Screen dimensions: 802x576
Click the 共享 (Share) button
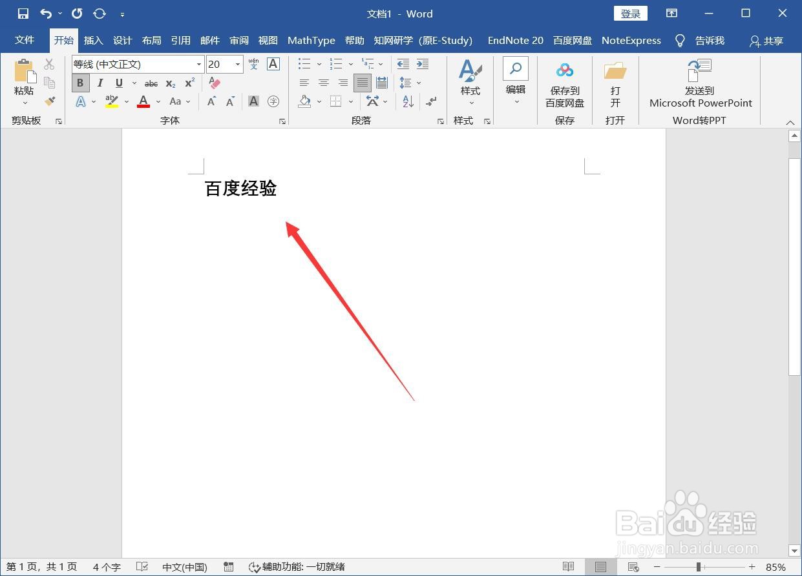pos(766,41)
